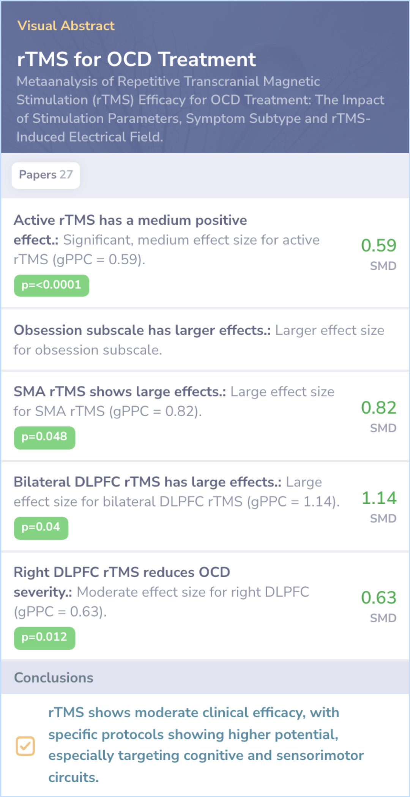The height and width of the screenshot is (797, 410).
Task: Click the p=0.048 green badge
Action: click(44, 437)
